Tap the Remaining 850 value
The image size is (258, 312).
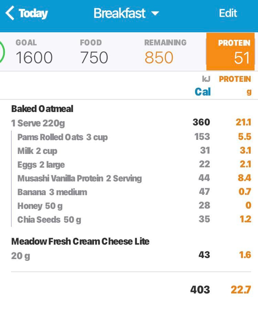pos(159,57)
